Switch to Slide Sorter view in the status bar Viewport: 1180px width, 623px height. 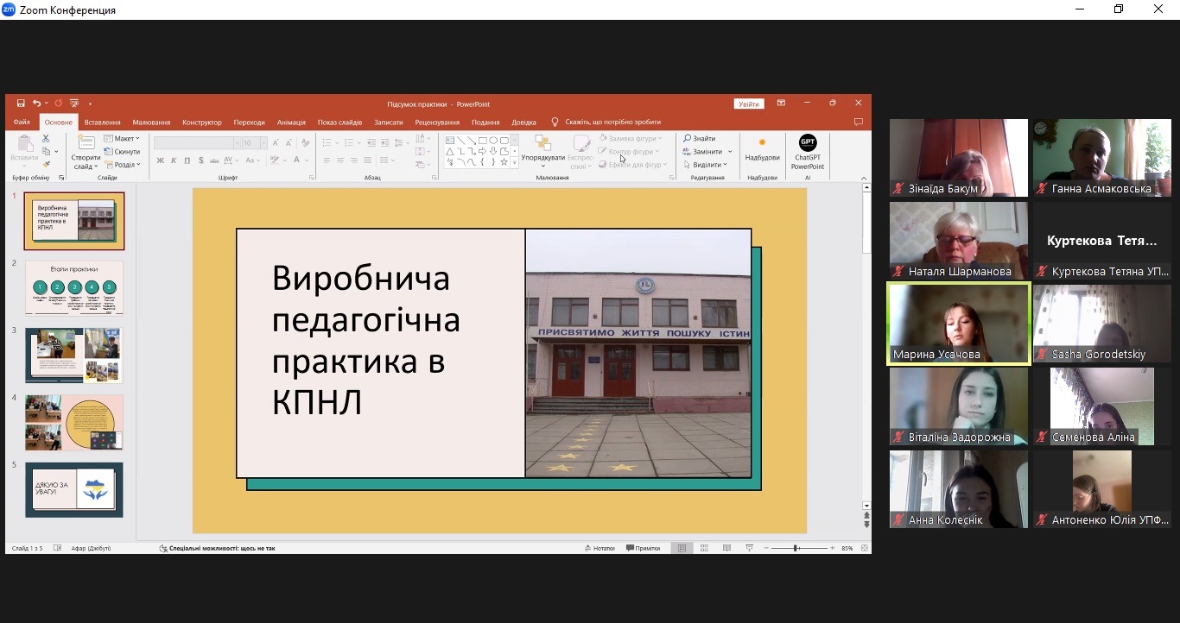coord(704,548)
